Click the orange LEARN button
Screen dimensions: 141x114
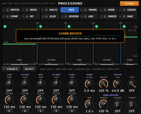pos(129,4)
